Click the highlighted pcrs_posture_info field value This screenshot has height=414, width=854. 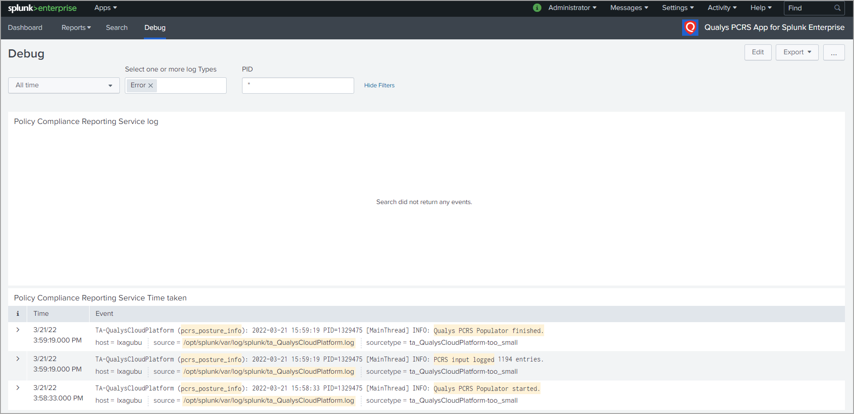click(211, 330)
